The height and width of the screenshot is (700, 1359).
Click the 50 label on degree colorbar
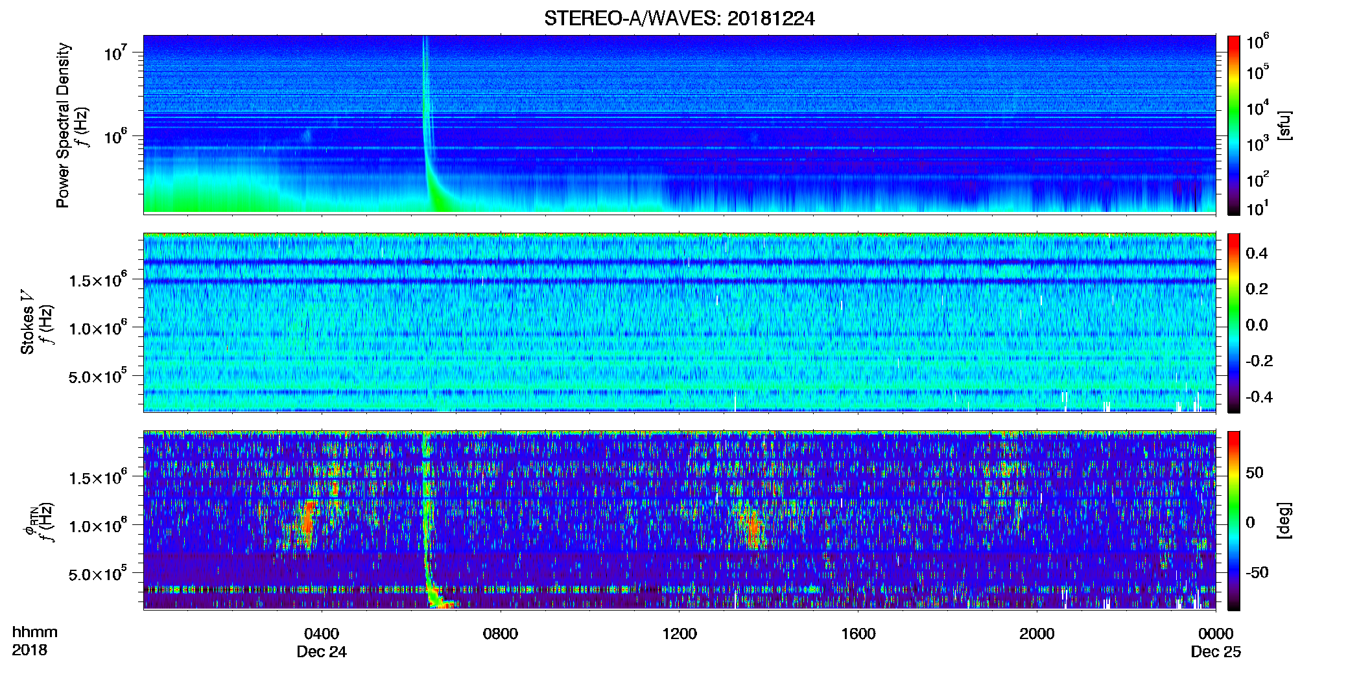point(1255,472)
